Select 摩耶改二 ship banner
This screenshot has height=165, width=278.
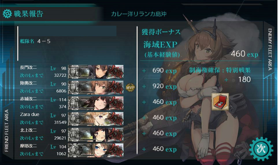(96, 150)
